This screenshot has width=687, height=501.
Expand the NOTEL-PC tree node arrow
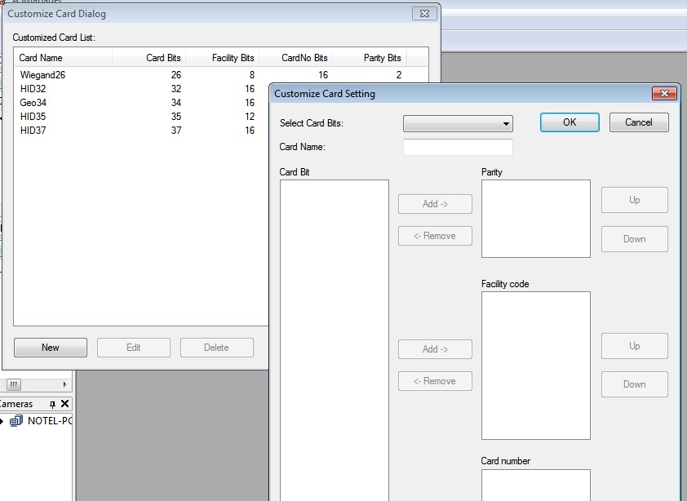(2, 421)
